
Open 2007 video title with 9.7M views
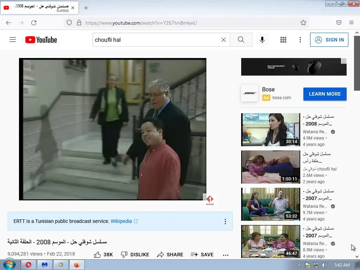pos(318,195)
